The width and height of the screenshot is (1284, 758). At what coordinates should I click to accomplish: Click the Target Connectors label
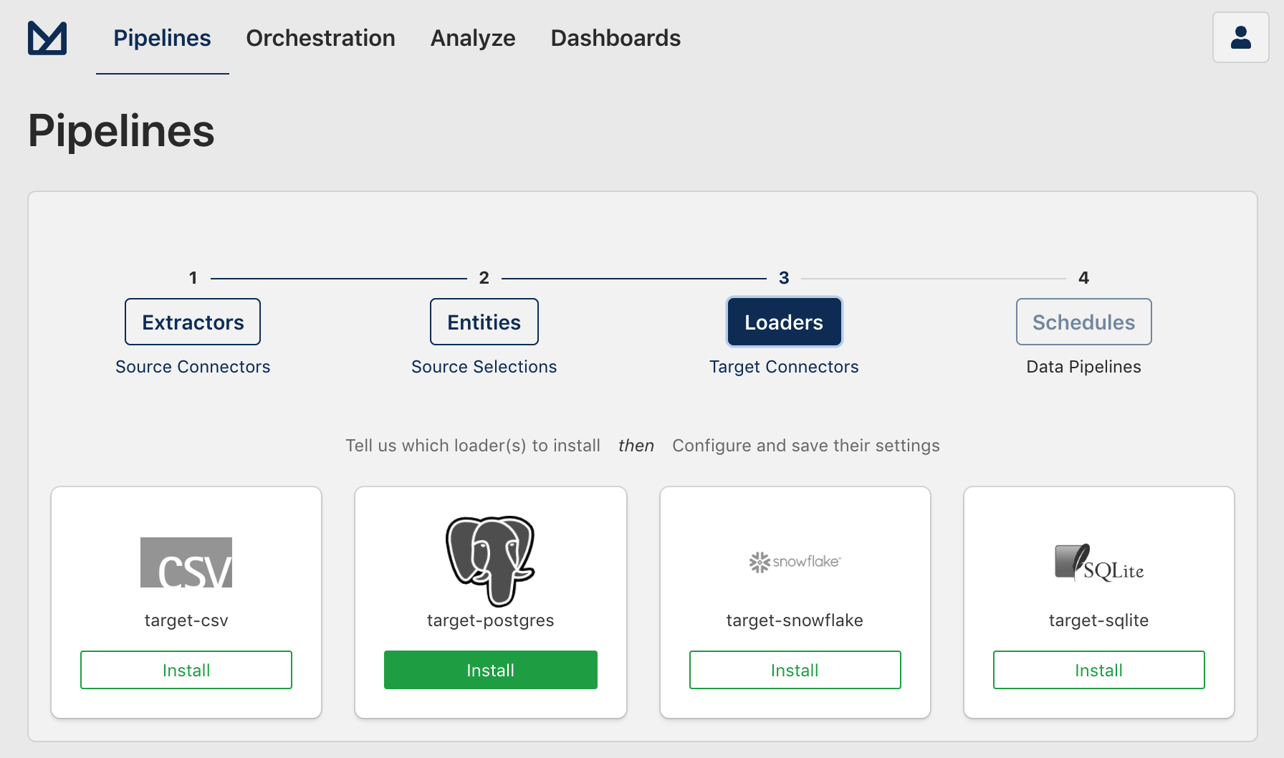pyautogui.click(x=784, y=367)
